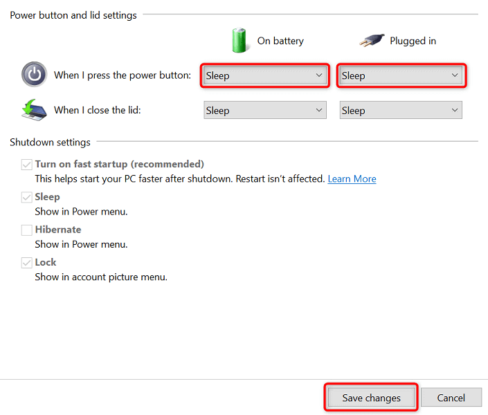
Task: Click the Cancel button
Action: [x=451, y=398]
